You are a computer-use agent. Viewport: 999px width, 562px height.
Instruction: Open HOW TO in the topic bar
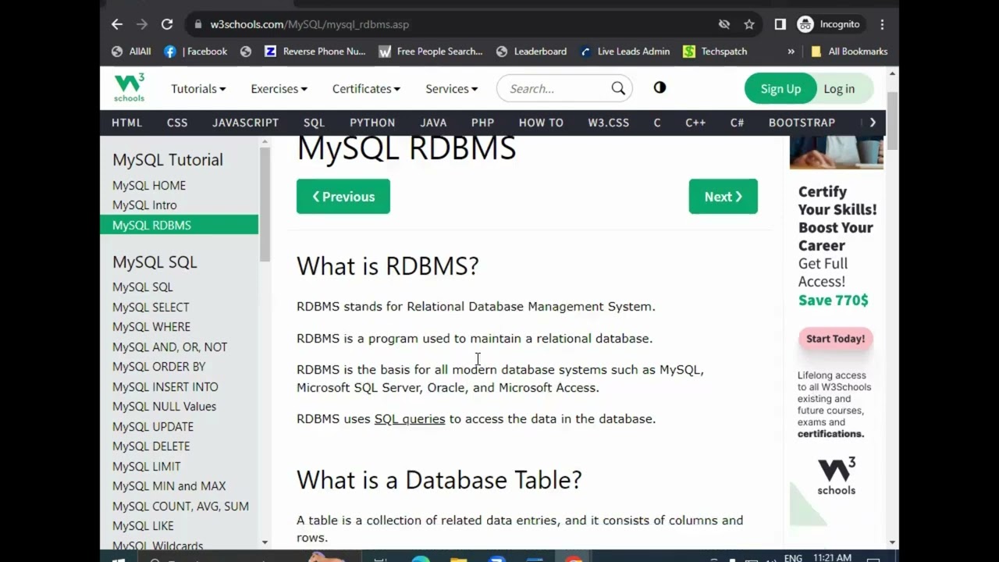tap(541, 123)
